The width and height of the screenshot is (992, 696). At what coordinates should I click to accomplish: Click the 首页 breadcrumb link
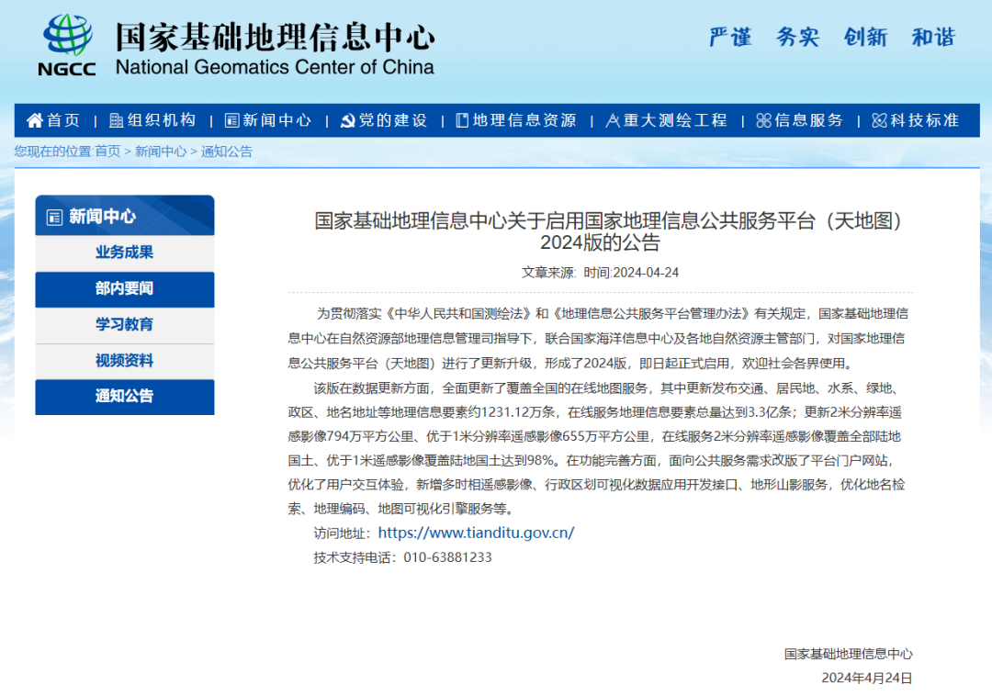tap(107, 152)
